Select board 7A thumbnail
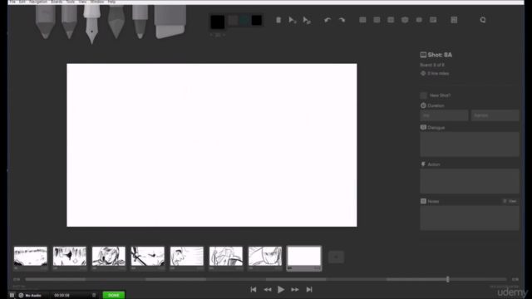 pos(265,258)
